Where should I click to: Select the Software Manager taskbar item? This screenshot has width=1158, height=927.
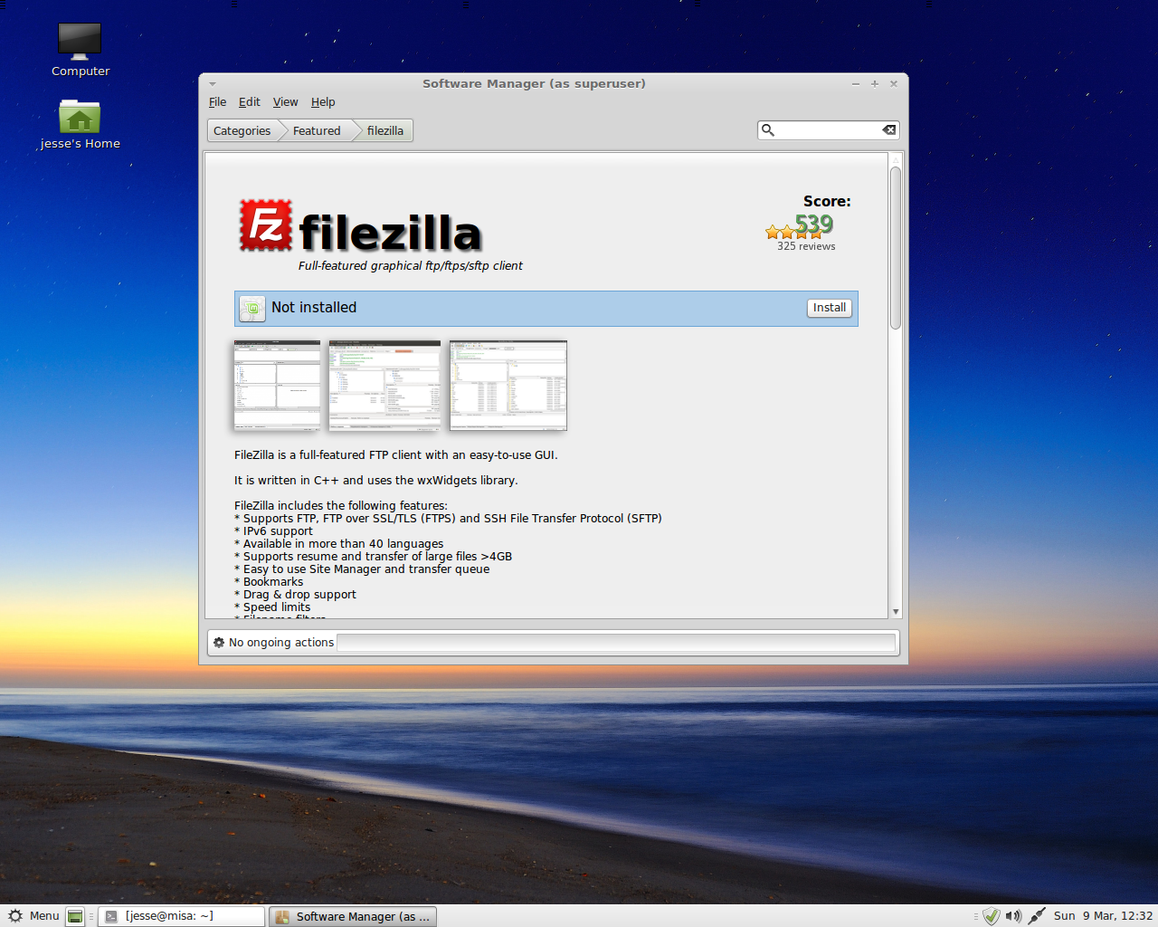(353, 916)
